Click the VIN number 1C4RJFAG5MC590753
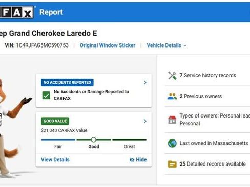Screen dimensions: 250x187 click(x=42, y=45)
